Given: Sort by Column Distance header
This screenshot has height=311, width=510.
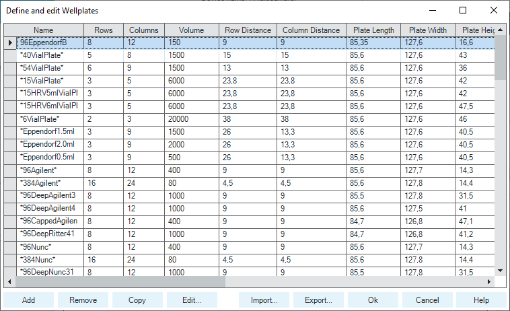Looking at the screenshot, I should coord(312,30).
